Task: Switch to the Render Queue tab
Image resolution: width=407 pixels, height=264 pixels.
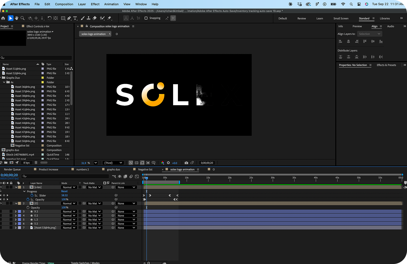Action: click(12, 170)
